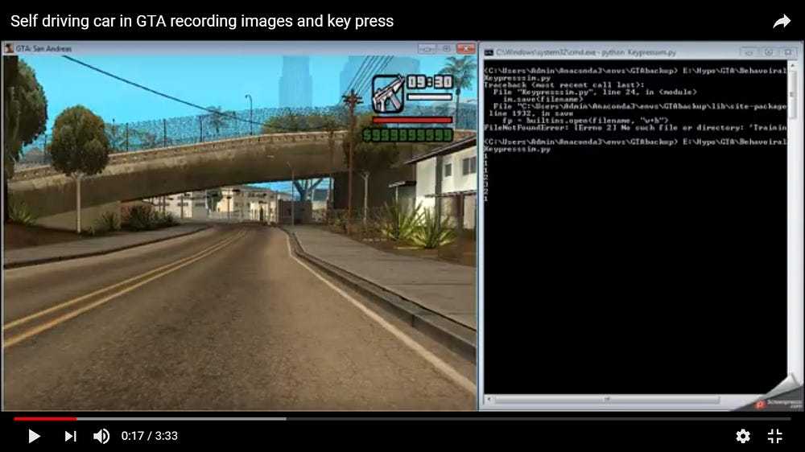Share the video with arrow icon
Viewport: 805px width, 452px height.
tap(782, 22)
